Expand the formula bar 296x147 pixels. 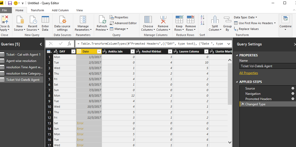[x=229, y=44]
